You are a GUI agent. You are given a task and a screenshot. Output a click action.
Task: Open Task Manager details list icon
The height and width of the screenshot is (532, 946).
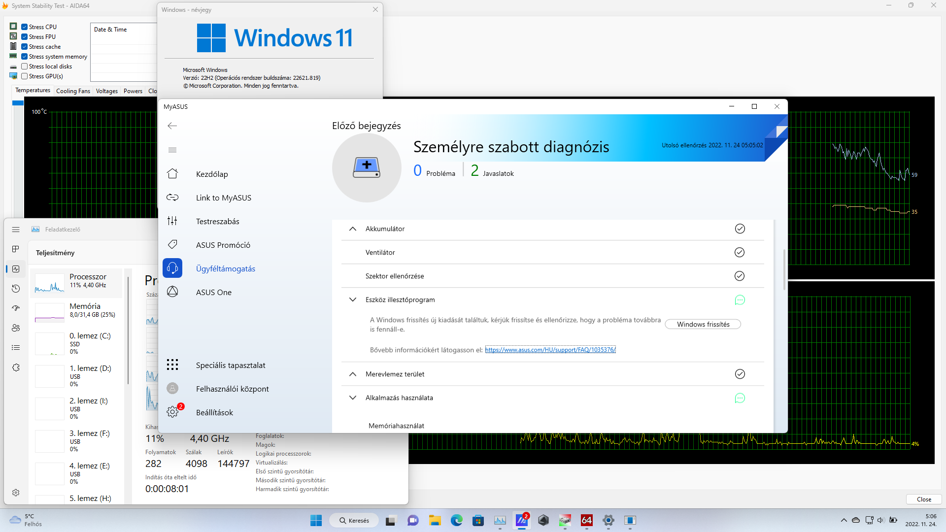point(16,348)
